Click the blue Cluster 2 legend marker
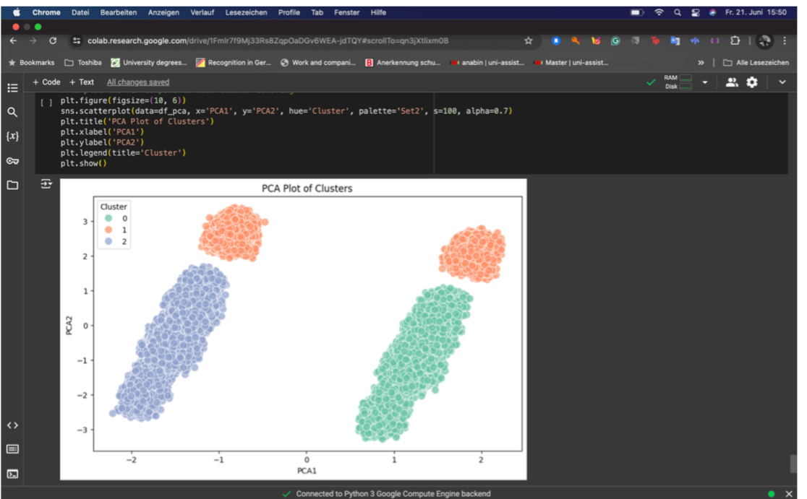This screenshot has width=807, height=499. click(108, 241)
